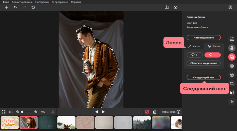Viewport: 237px width, 131px height.
Task: Select the forest landscape thumbnail in filmstrip
Action: tap(142, 123)
